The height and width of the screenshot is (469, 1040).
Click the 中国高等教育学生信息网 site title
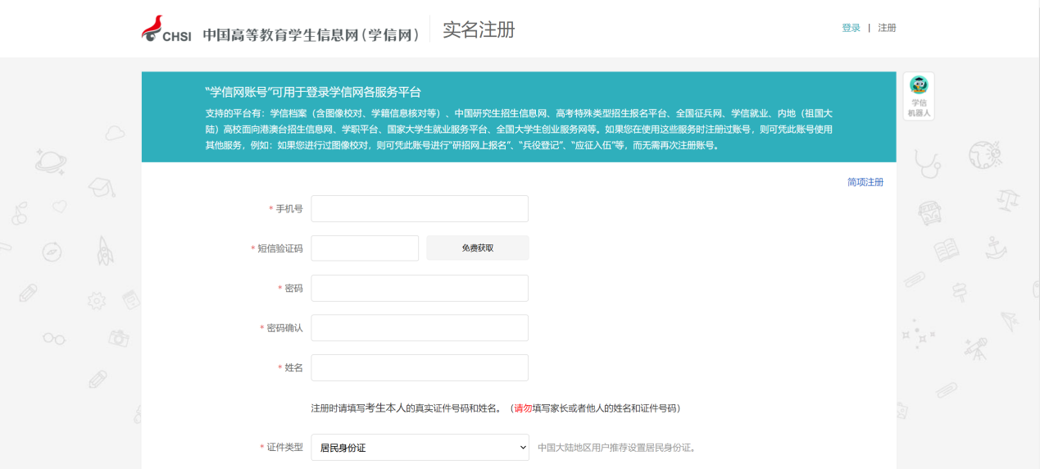(311, 34)
